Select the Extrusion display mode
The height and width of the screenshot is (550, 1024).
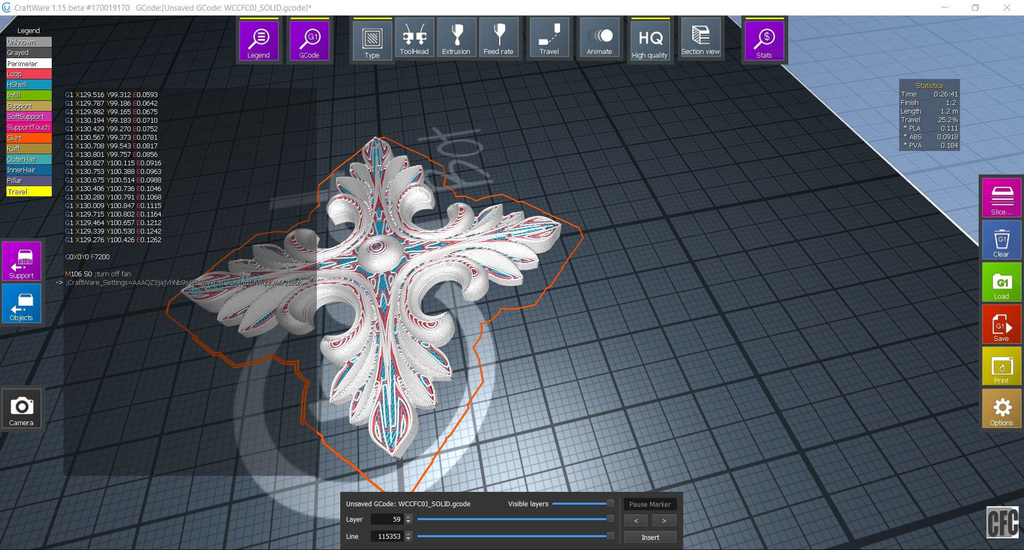point(456,37)
